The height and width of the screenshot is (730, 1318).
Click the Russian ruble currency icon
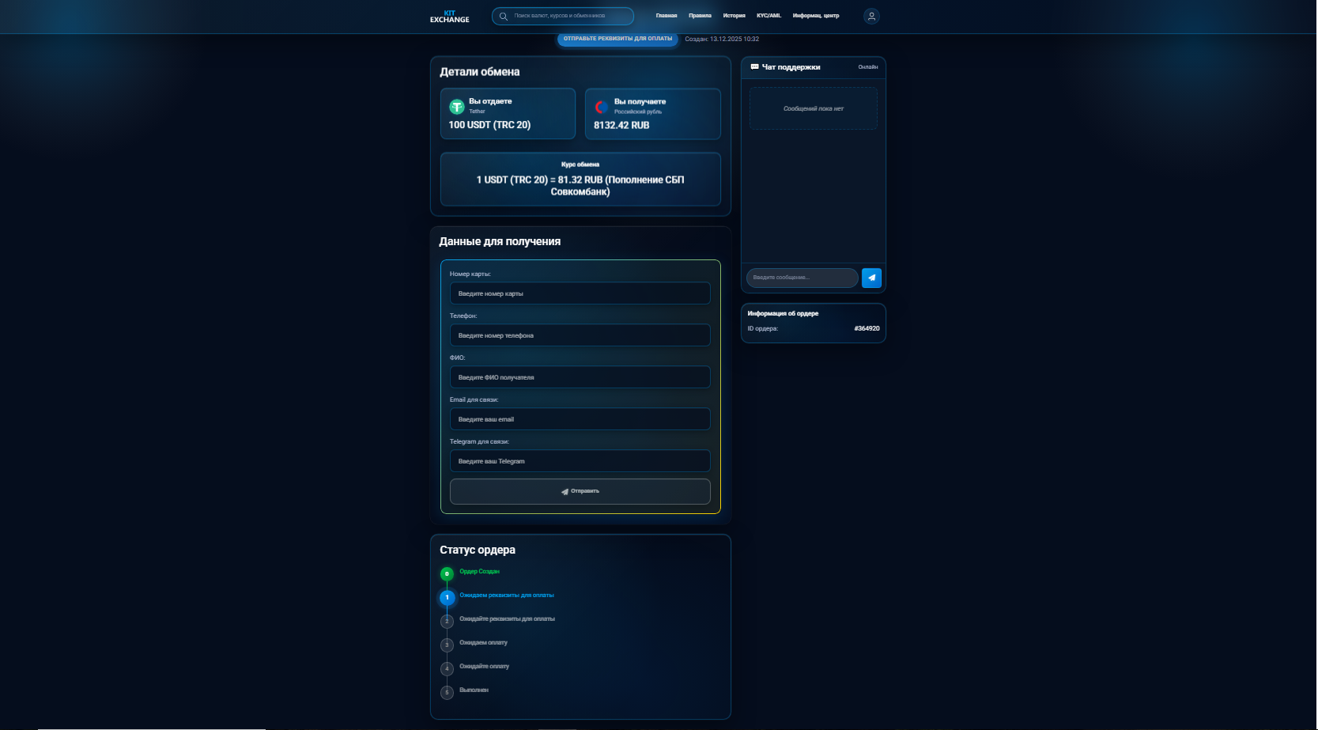coord(602,107)
